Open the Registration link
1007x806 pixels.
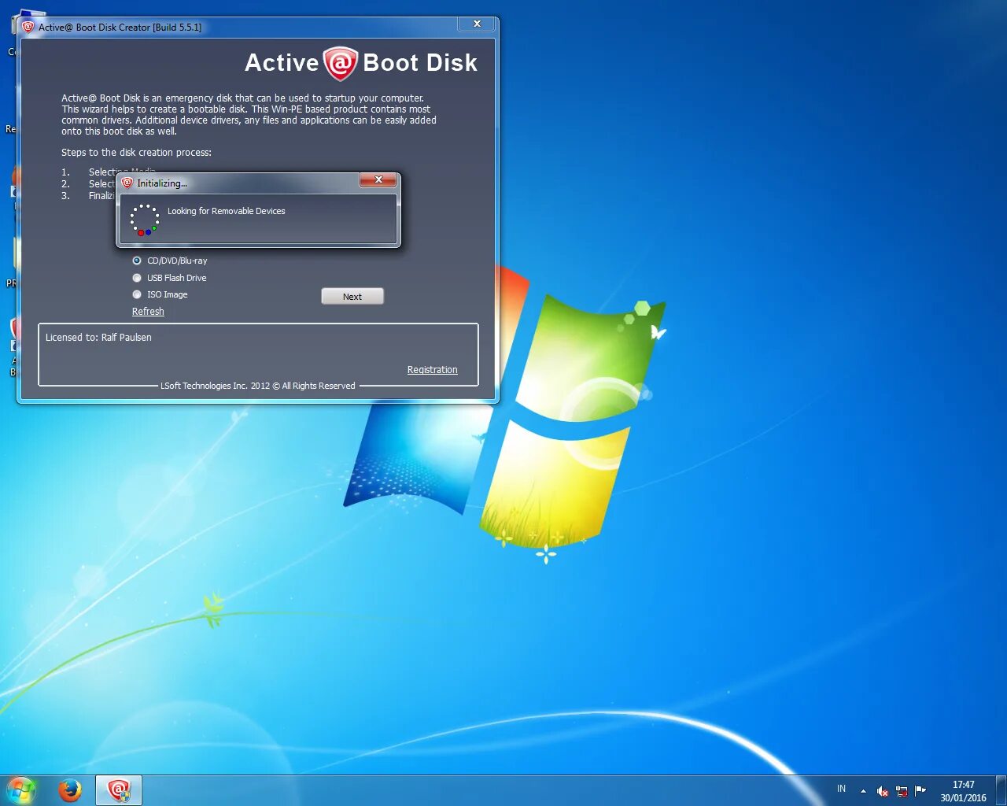432,369
